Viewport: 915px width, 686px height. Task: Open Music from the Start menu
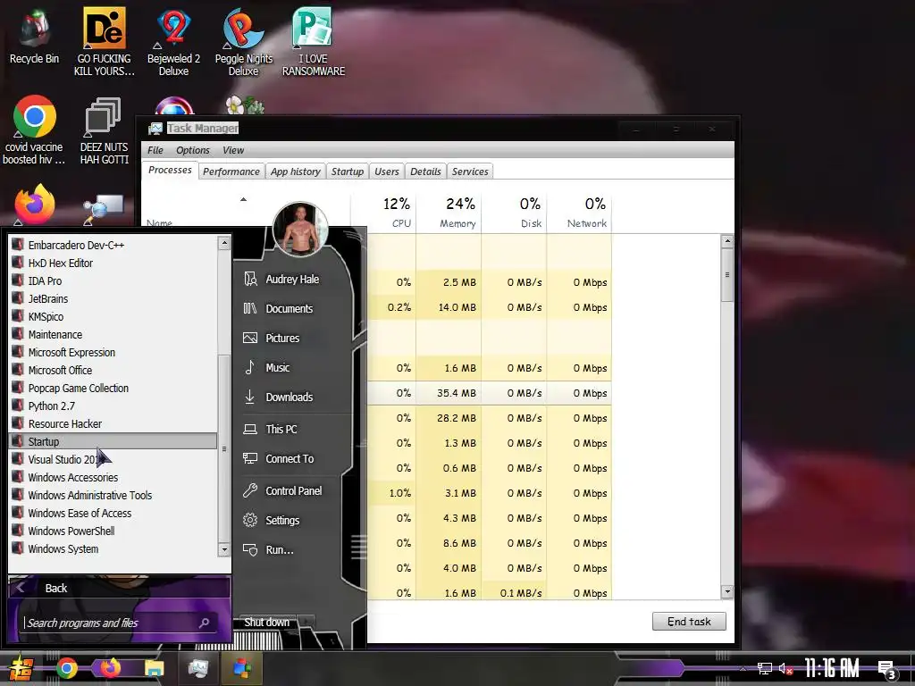click(x=277, y=367)
